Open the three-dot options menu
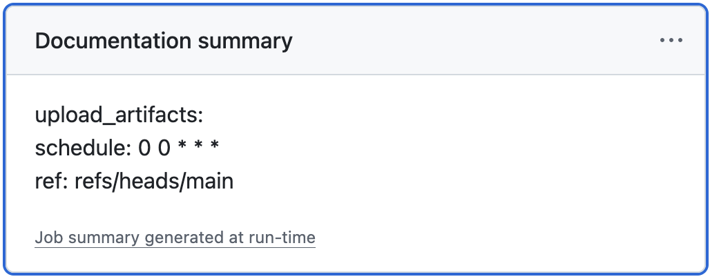This screenshot has height=279, width=710. (671, 41)
